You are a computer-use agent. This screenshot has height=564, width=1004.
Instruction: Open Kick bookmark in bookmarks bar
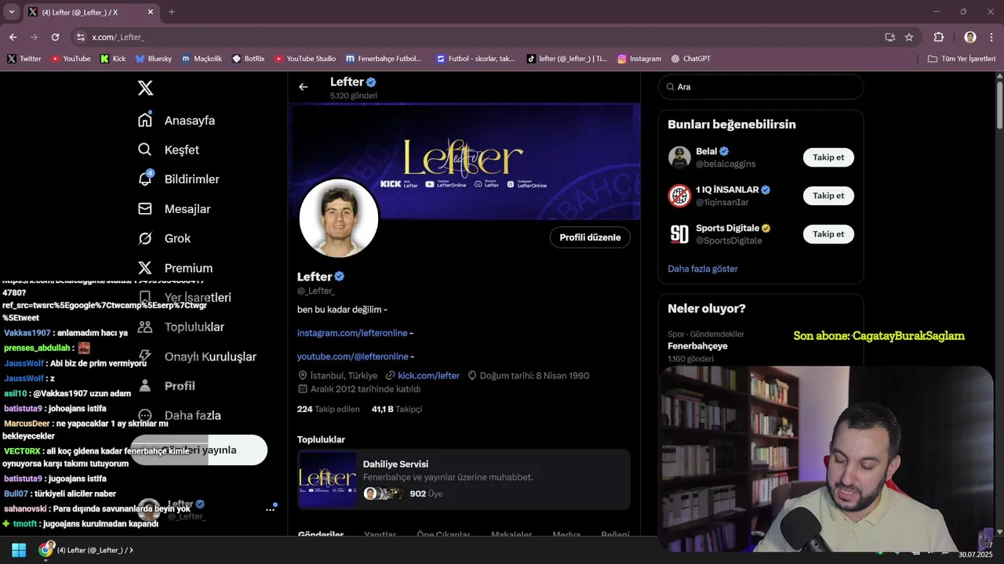pyautogui.click(x=113, y=59)
